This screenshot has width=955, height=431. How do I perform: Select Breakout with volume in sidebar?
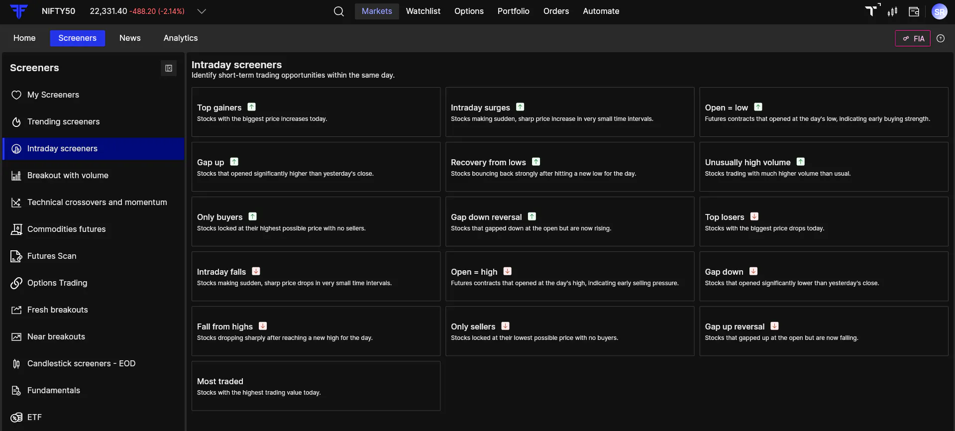pyautogui.click(x=68, y=176)
